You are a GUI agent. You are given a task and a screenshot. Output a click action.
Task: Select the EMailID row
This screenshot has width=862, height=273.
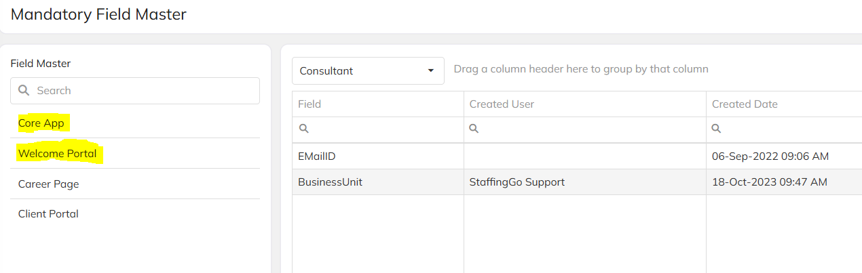click(x=577, y=156)
